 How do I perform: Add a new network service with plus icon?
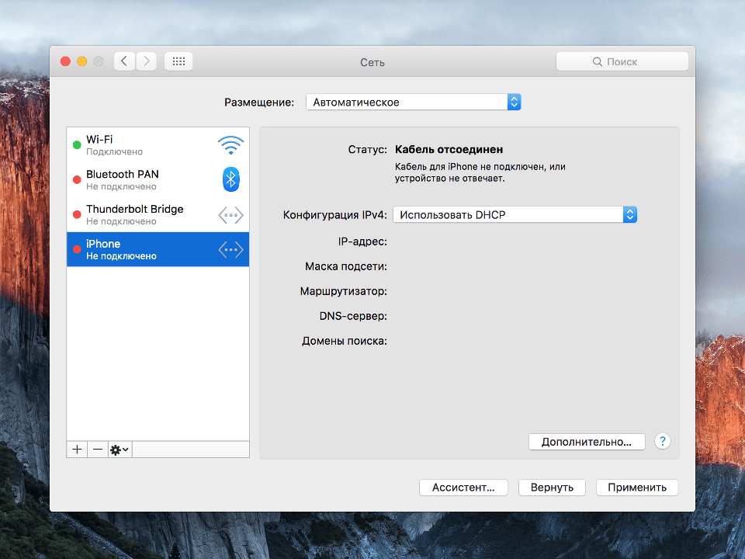(x=76, y=449)
